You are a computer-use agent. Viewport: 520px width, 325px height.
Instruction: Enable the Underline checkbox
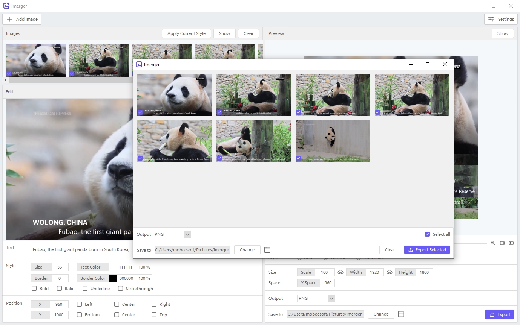[85, 289]
